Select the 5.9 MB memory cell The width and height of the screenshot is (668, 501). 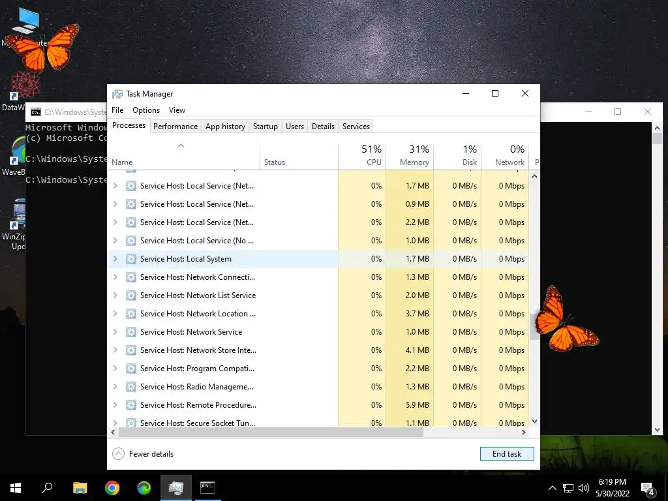[x=410, y=405]
